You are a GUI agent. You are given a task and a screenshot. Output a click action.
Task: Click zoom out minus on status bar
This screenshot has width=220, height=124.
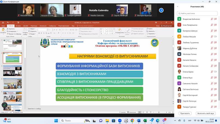154,112
